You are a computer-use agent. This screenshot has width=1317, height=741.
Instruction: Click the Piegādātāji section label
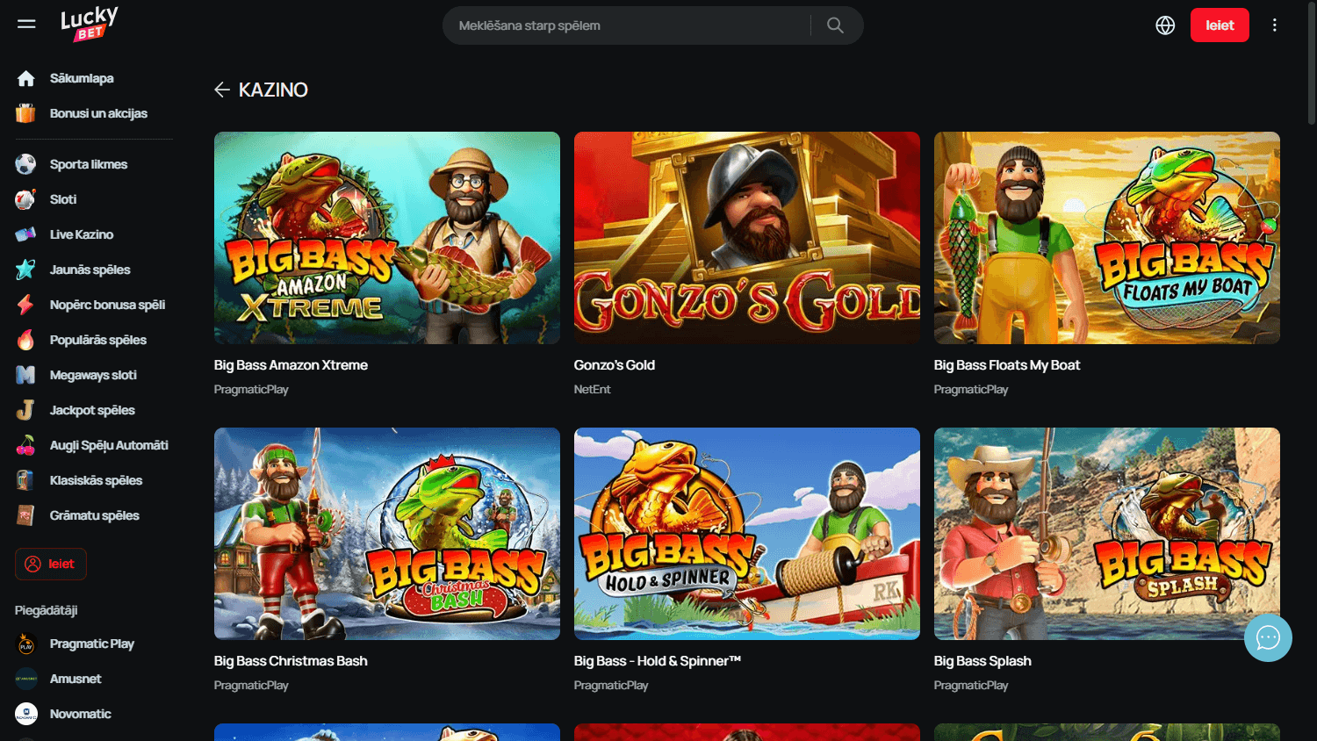tap(47, 610)
